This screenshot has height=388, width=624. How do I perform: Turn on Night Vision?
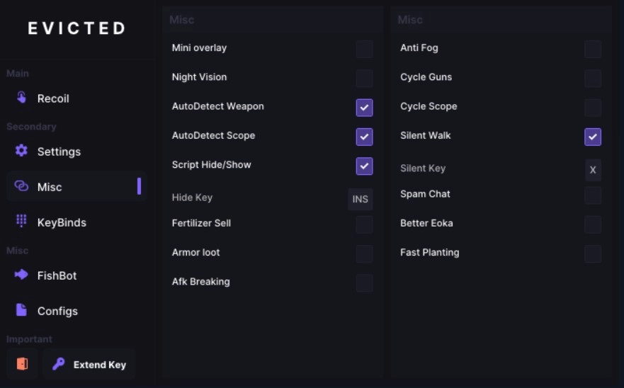tap(364, 78)
